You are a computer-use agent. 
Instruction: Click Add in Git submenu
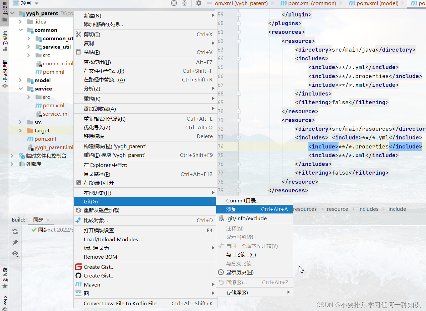(x=255, y=209)
